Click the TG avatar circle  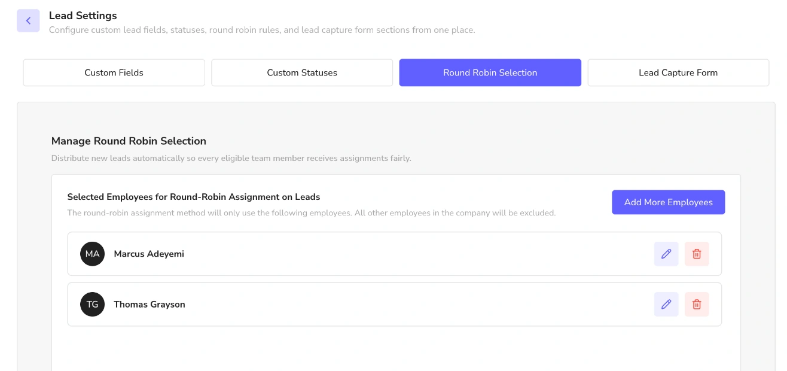point(93,304)
